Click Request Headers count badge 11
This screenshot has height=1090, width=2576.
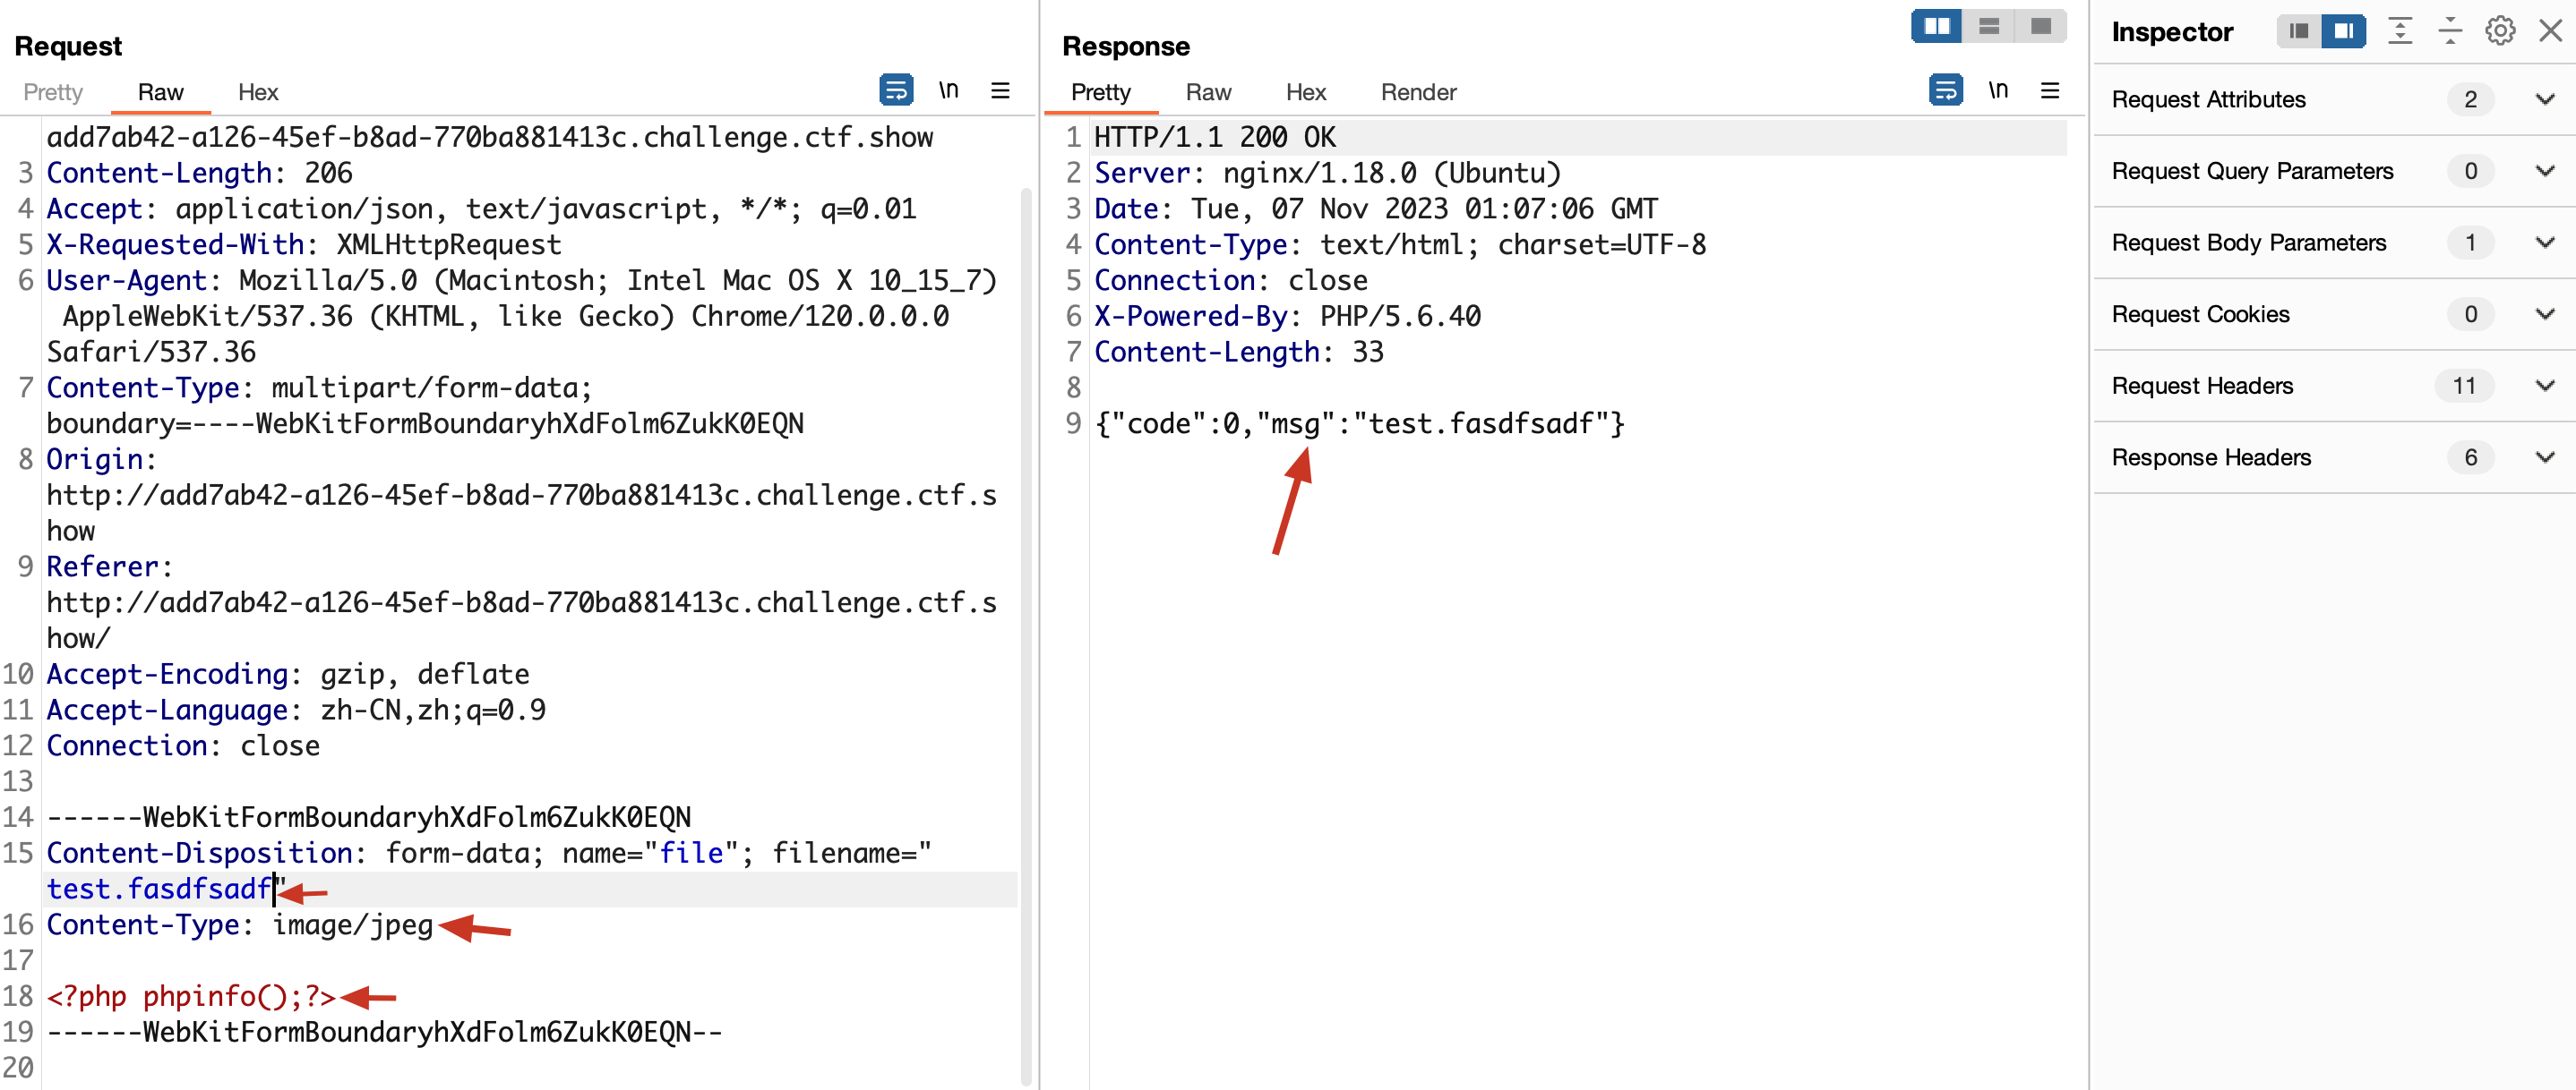click(x=2464, y=386)
